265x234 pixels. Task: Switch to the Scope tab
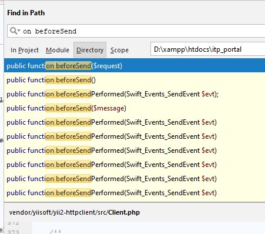tap(119, 50)
